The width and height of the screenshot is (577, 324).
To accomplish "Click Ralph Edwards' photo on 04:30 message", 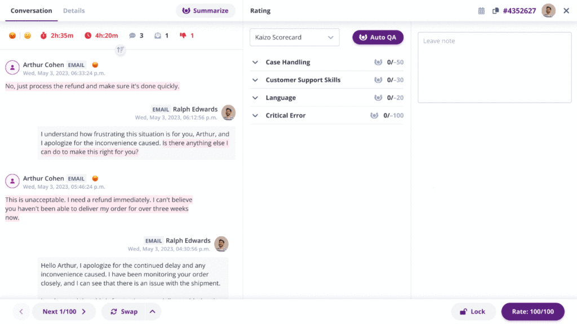I will [221, 244].
